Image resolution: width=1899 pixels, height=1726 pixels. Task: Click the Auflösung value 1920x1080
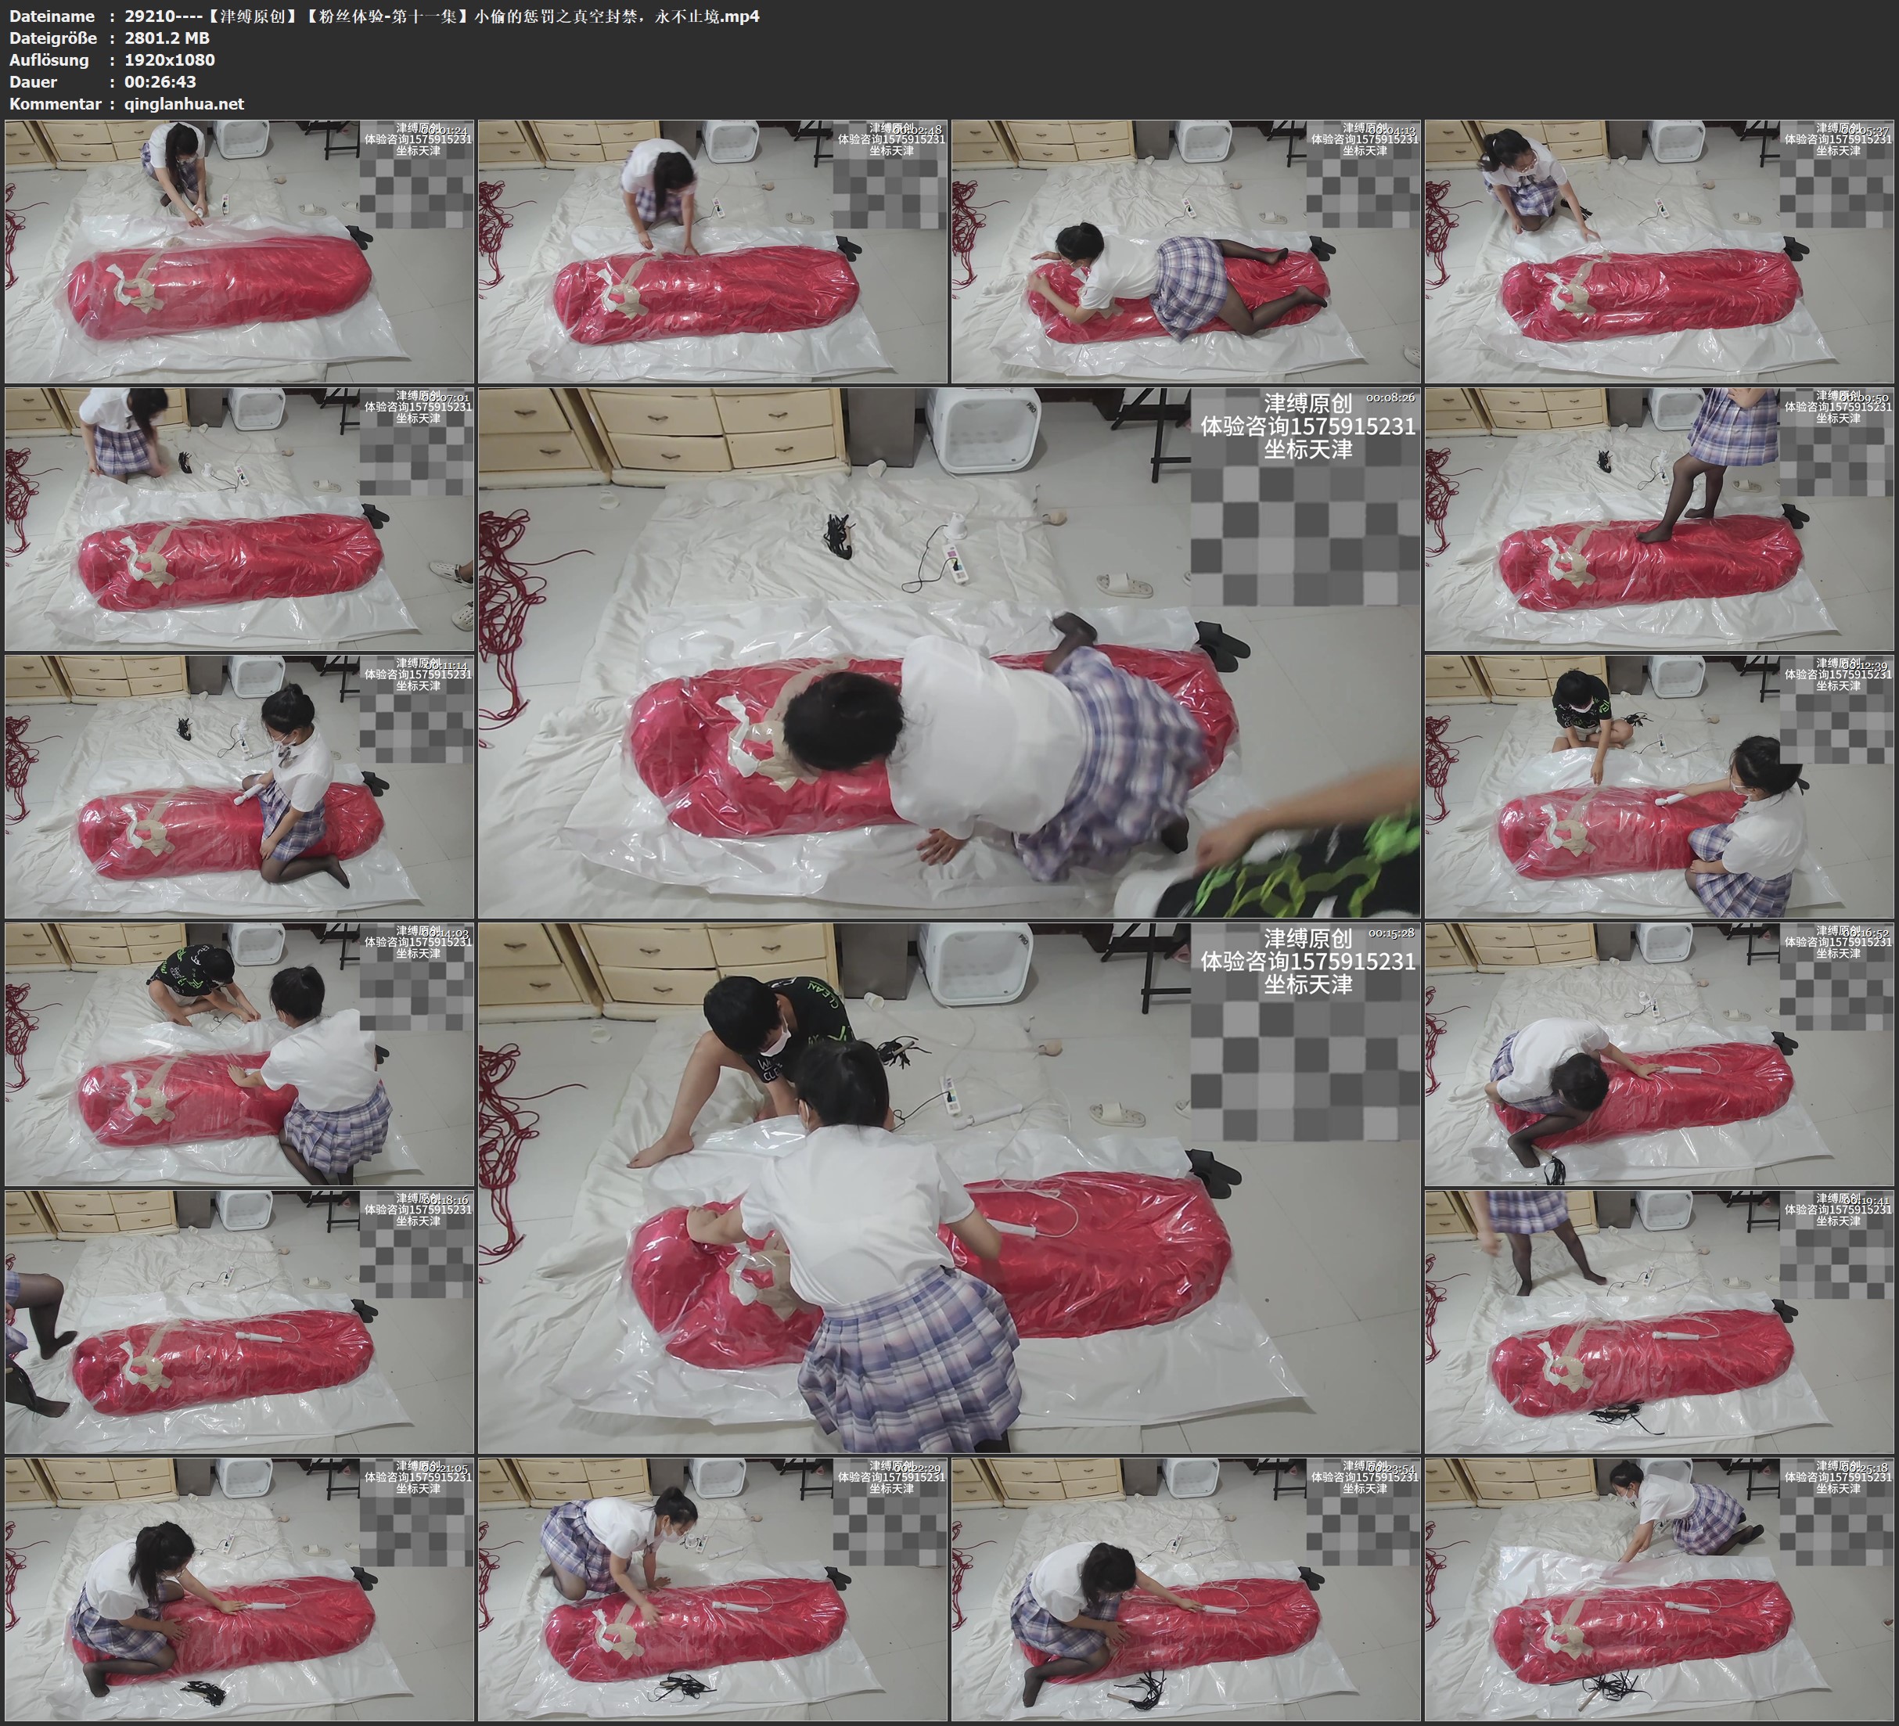[x=170, y=60]
